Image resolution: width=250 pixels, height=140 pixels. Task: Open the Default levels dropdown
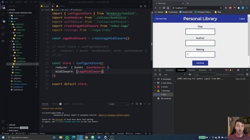click(222, 74)
